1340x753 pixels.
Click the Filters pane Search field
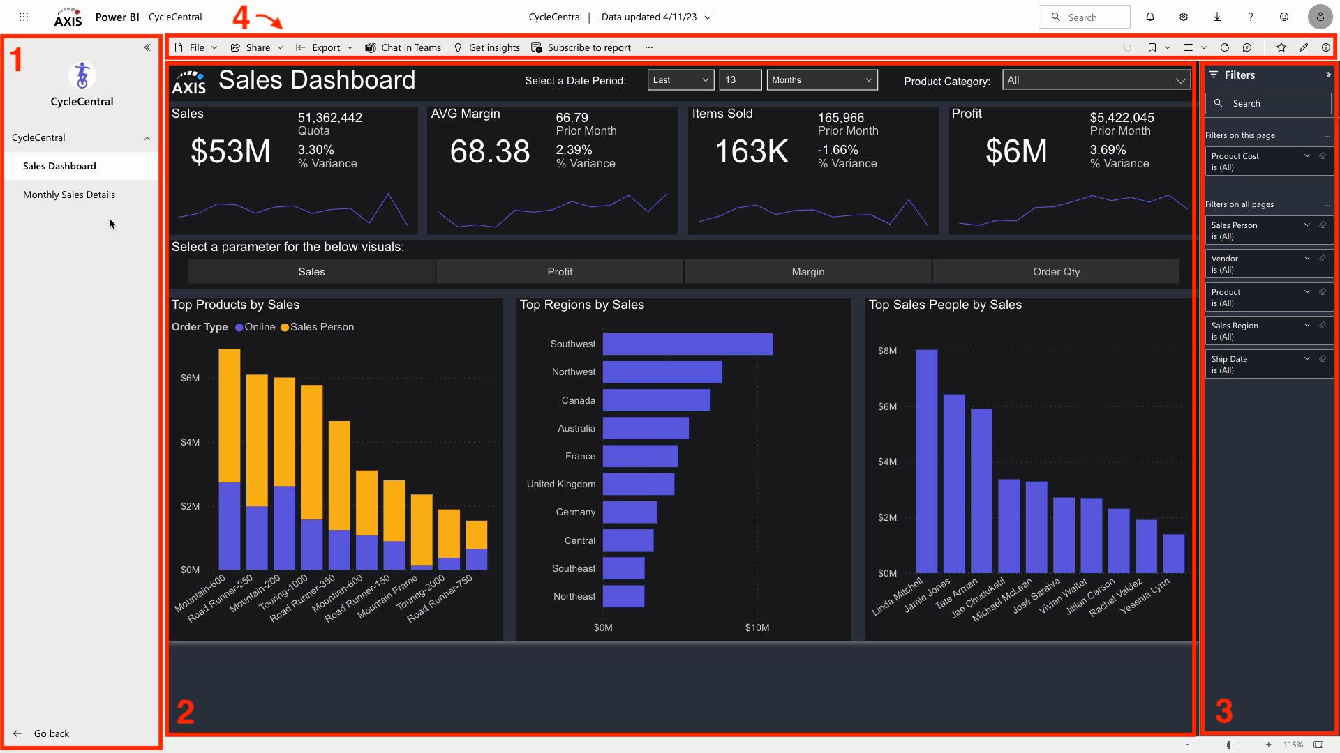[1268, 103]
